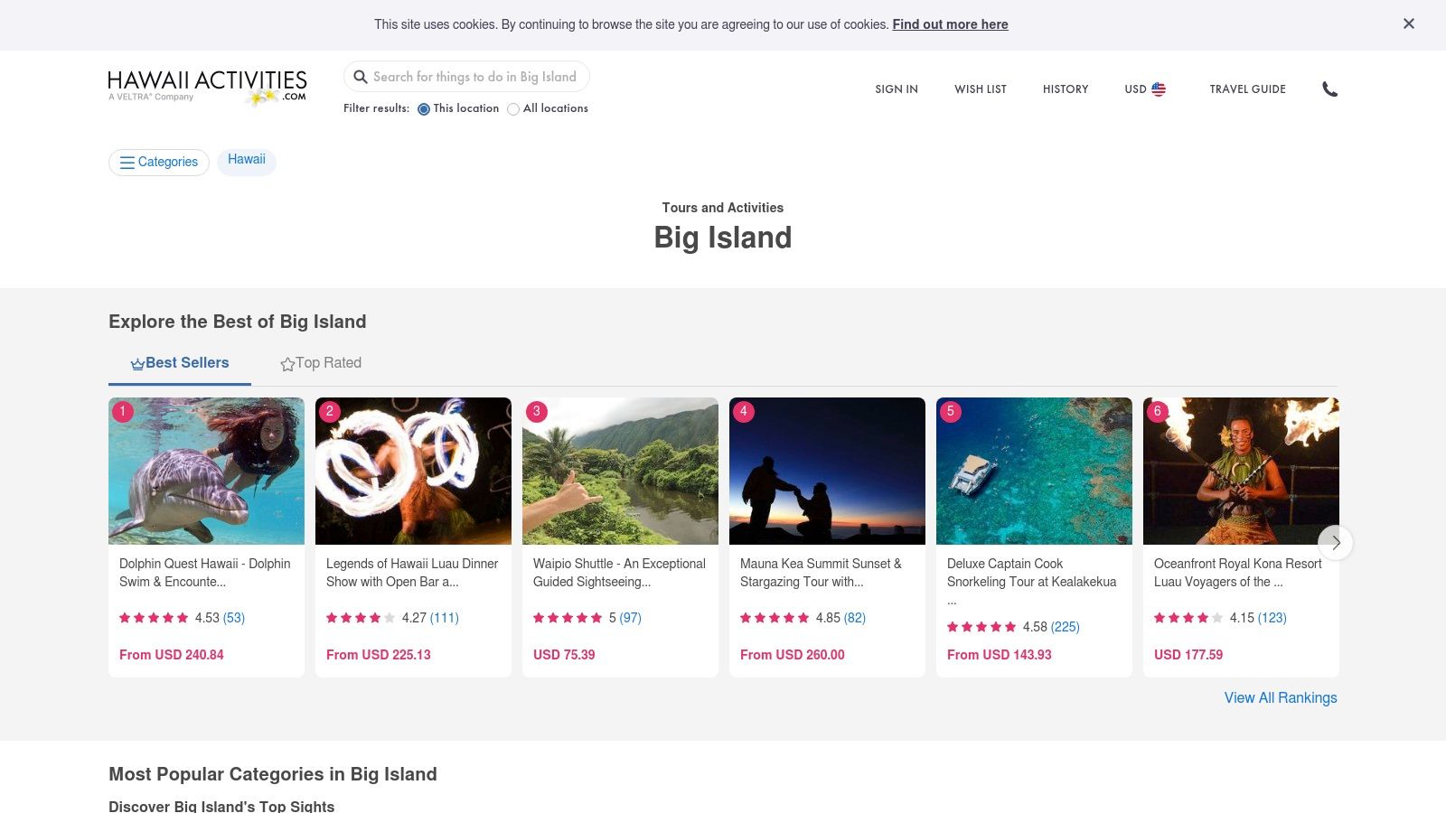The height and width of the screenshot is (813, 1446).
Task: Open the Wish List page
Action: 981,89
